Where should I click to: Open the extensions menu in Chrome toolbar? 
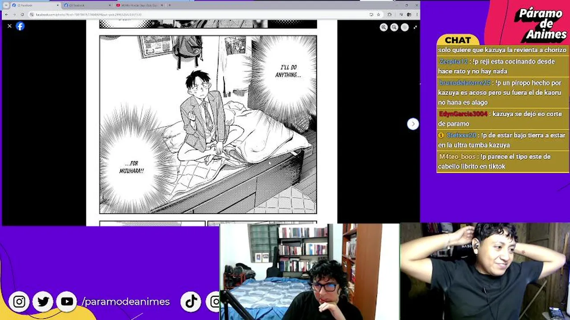[390, 14]
